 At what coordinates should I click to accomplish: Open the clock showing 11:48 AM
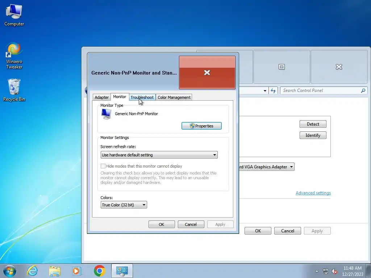tap(352, 271)
